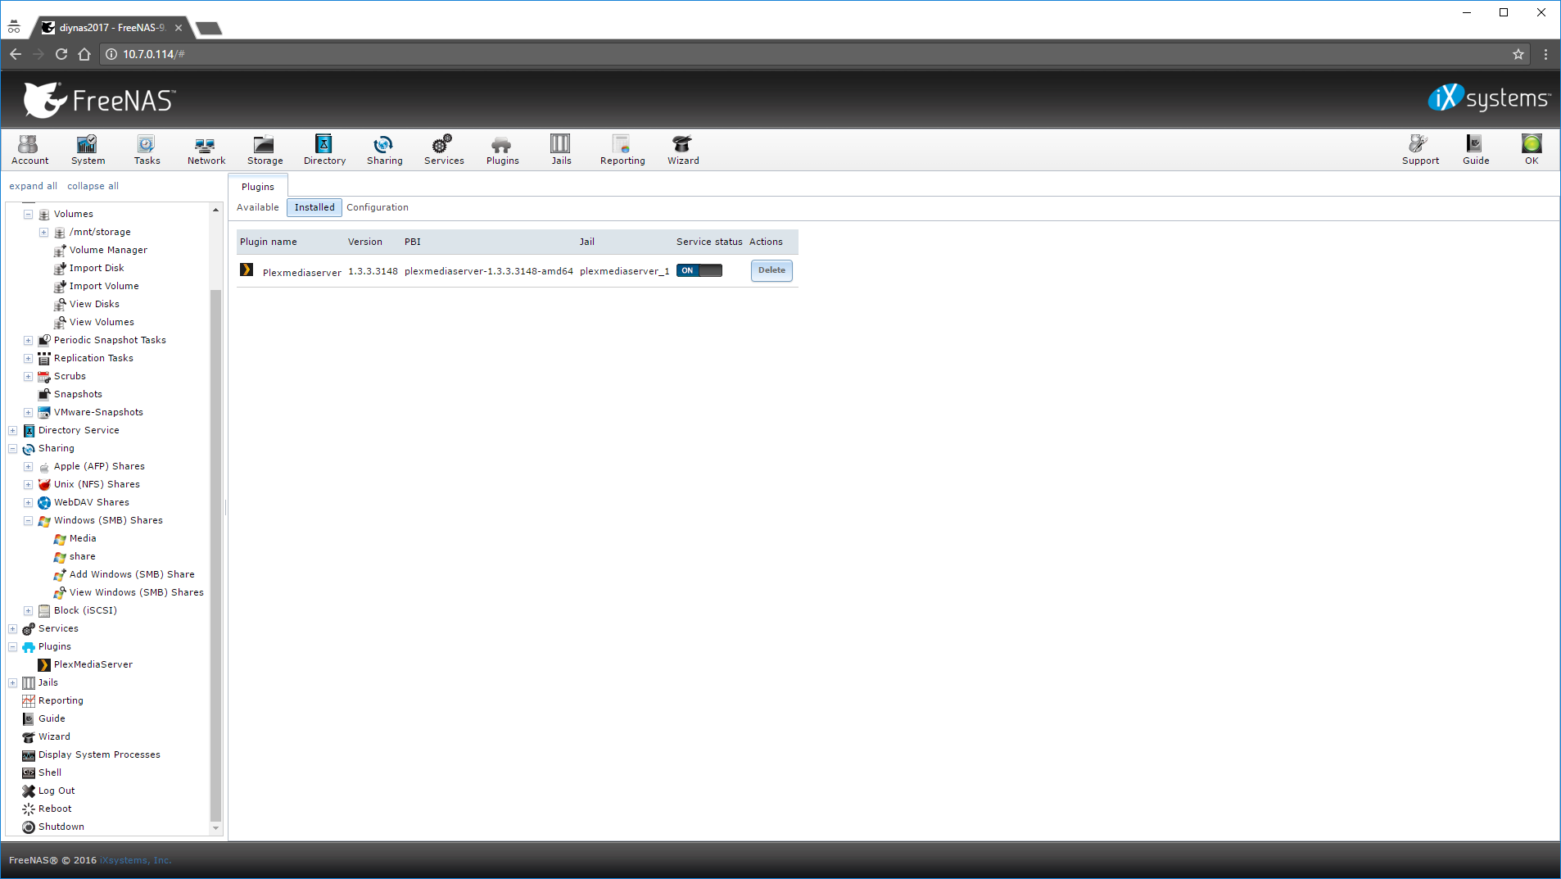Click the expand all link
Viewport: 1561px width, 879px height.
[33, 187]
